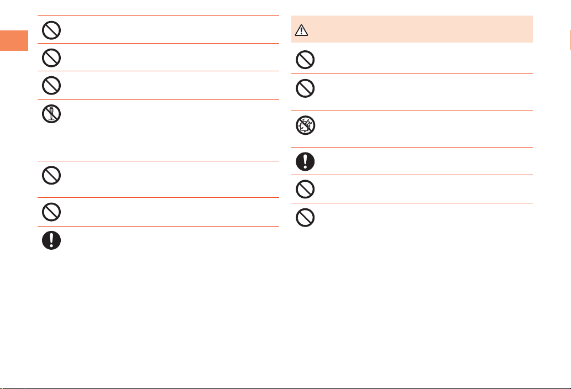
Task: Select the exclamation mandatory icon in right column
Action: tap(305, 161)
